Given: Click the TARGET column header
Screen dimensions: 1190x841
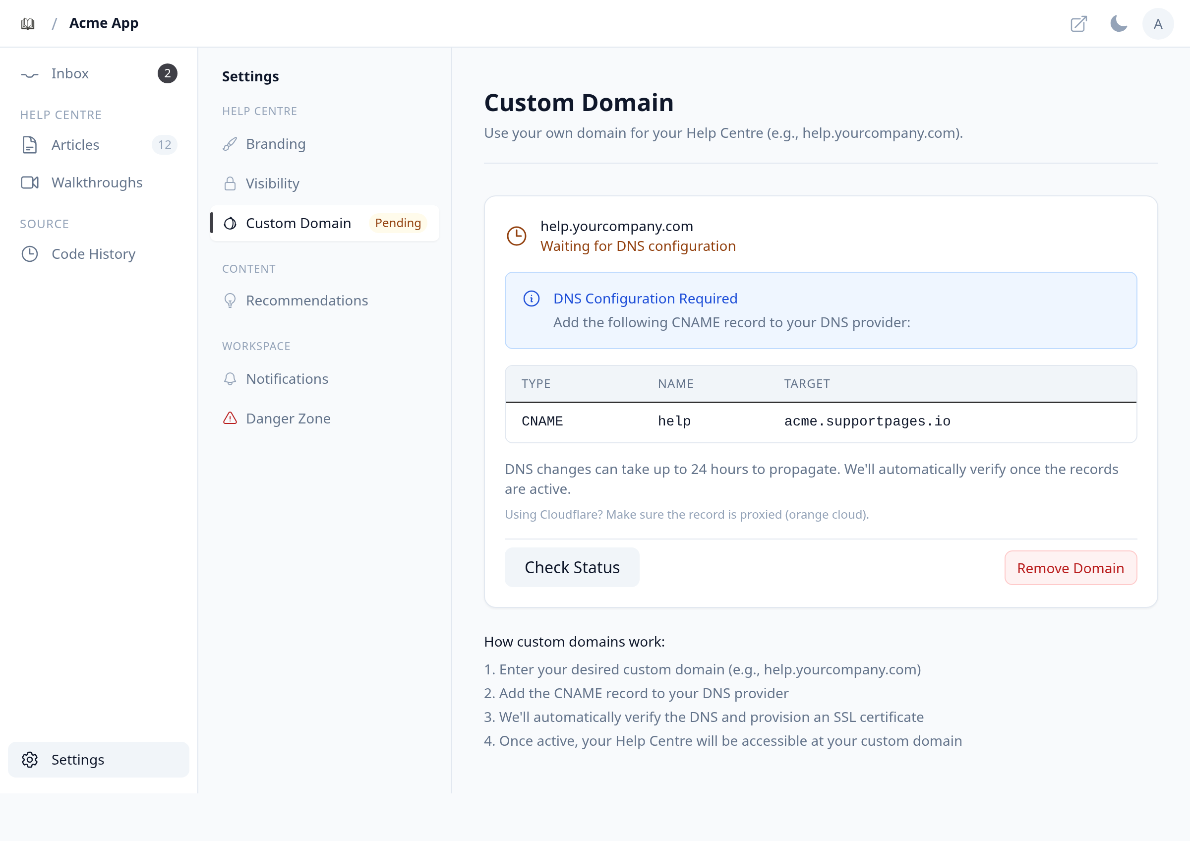Looking at the screenshot, I should click(x=806, y=384).
